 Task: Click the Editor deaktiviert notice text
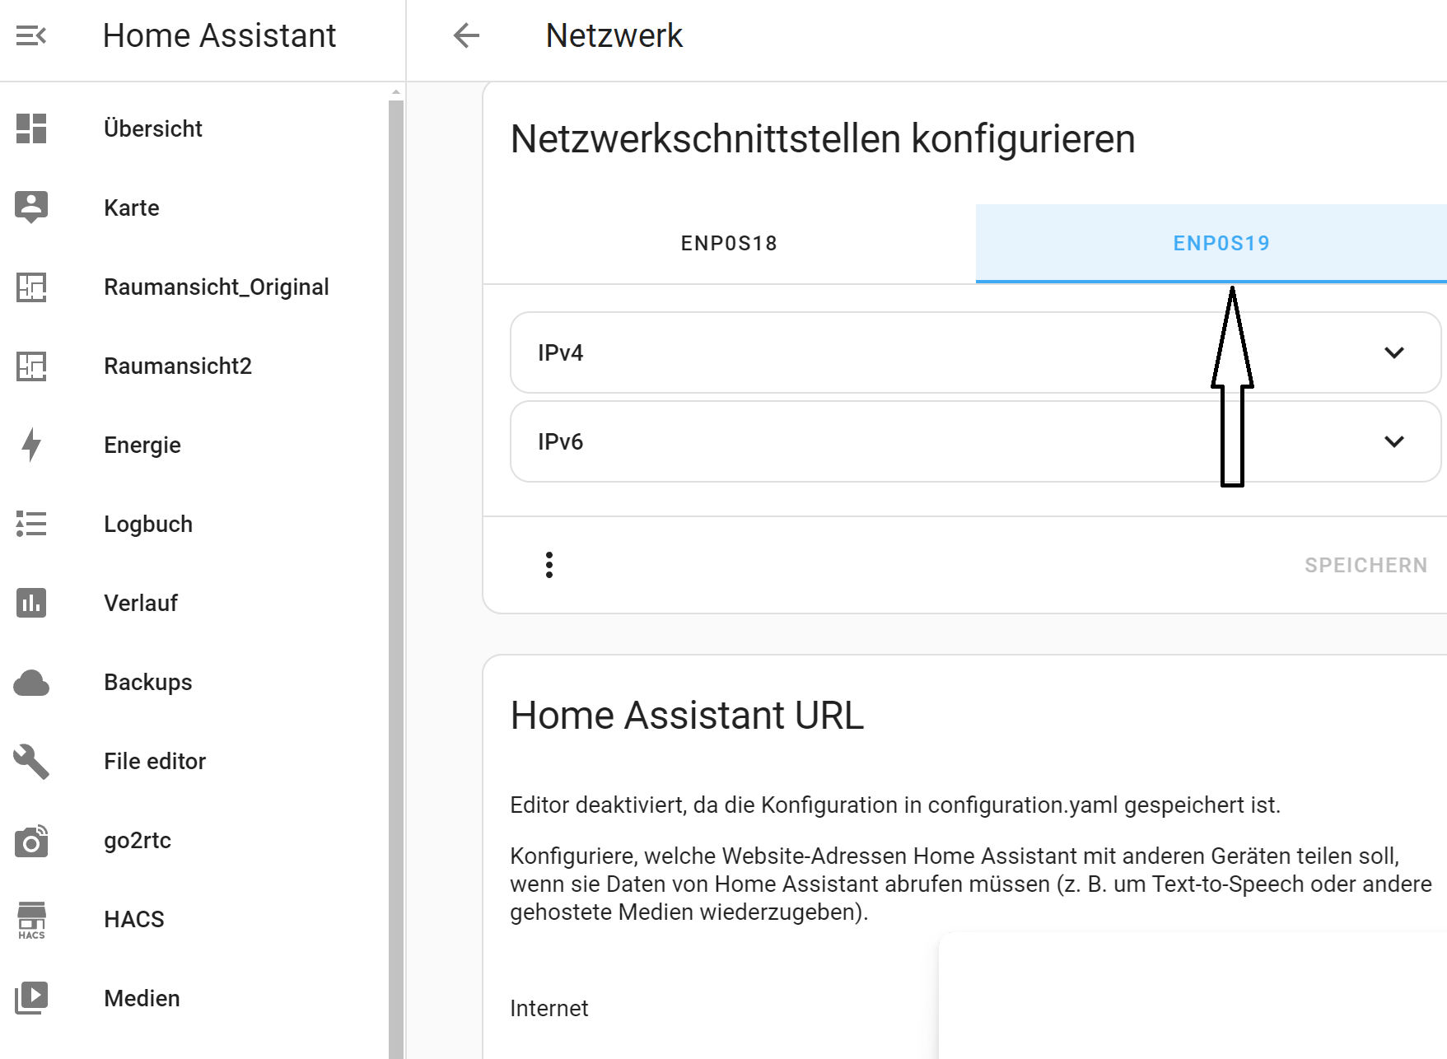point(895,805)
